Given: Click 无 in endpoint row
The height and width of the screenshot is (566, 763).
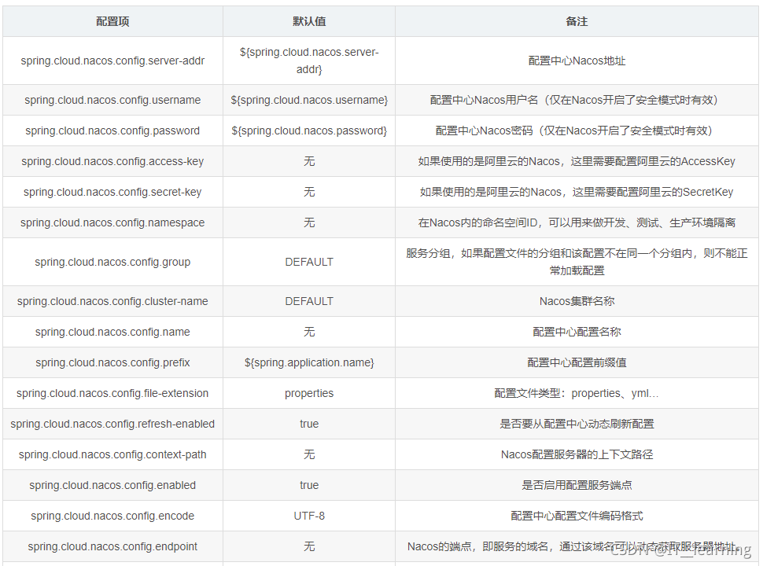Looking at the screenshot, I should 309,546.
